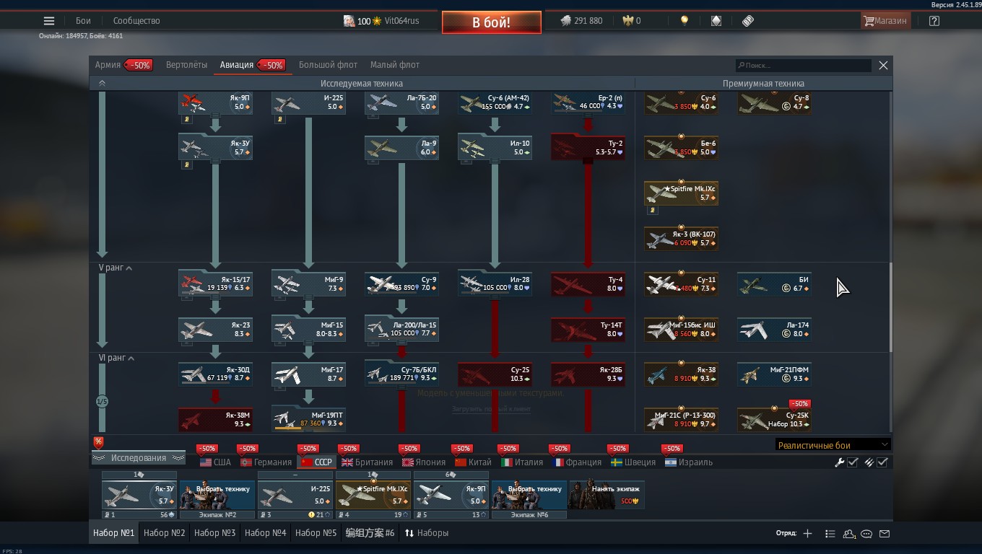
Task: Switch to the Вертолёты tab
Action: 186,65
